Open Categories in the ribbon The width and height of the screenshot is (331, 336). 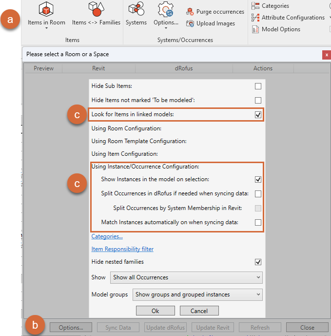[x=255, y=6]
